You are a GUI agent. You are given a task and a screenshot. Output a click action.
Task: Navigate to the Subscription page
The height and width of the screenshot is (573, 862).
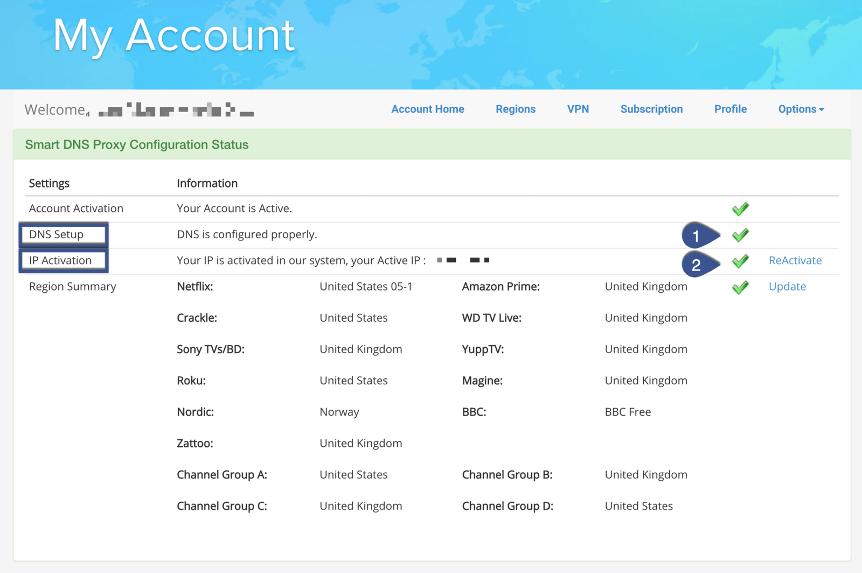[x=651, y=109]
